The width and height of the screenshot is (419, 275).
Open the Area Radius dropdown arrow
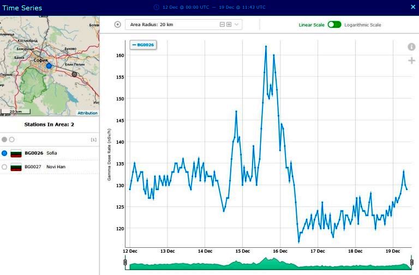[x=237, y=25]
